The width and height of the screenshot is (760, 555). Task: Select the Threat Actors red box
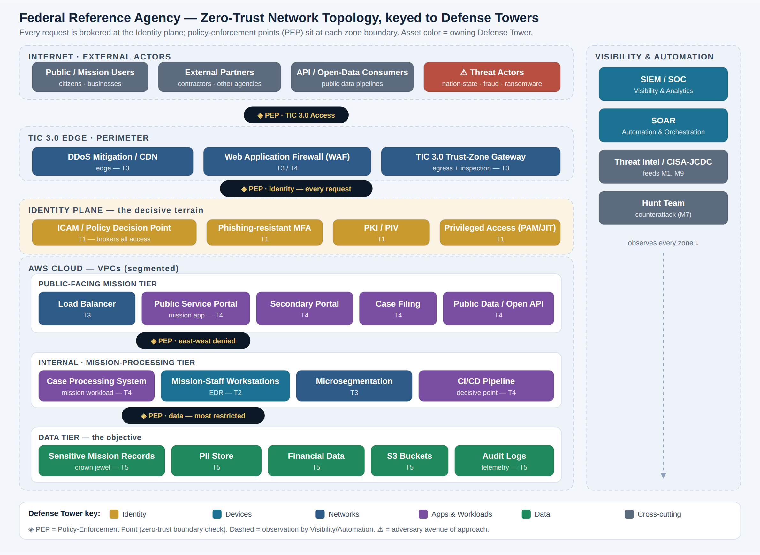click(x=492, y=77)
